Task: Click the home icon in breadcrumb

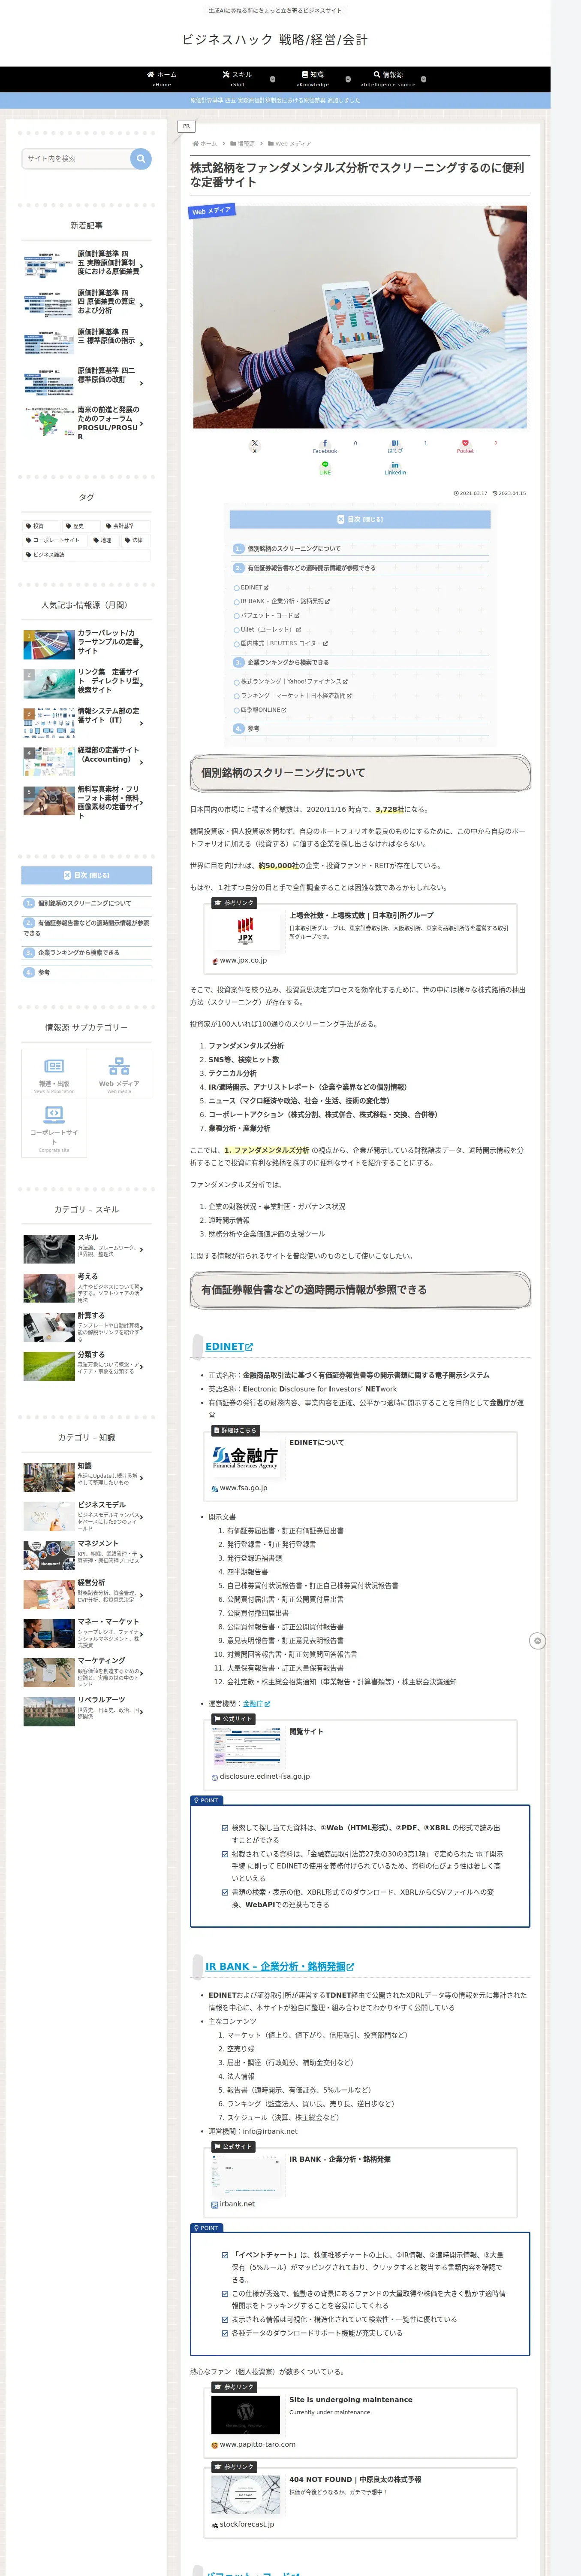Action: point(196,143)
